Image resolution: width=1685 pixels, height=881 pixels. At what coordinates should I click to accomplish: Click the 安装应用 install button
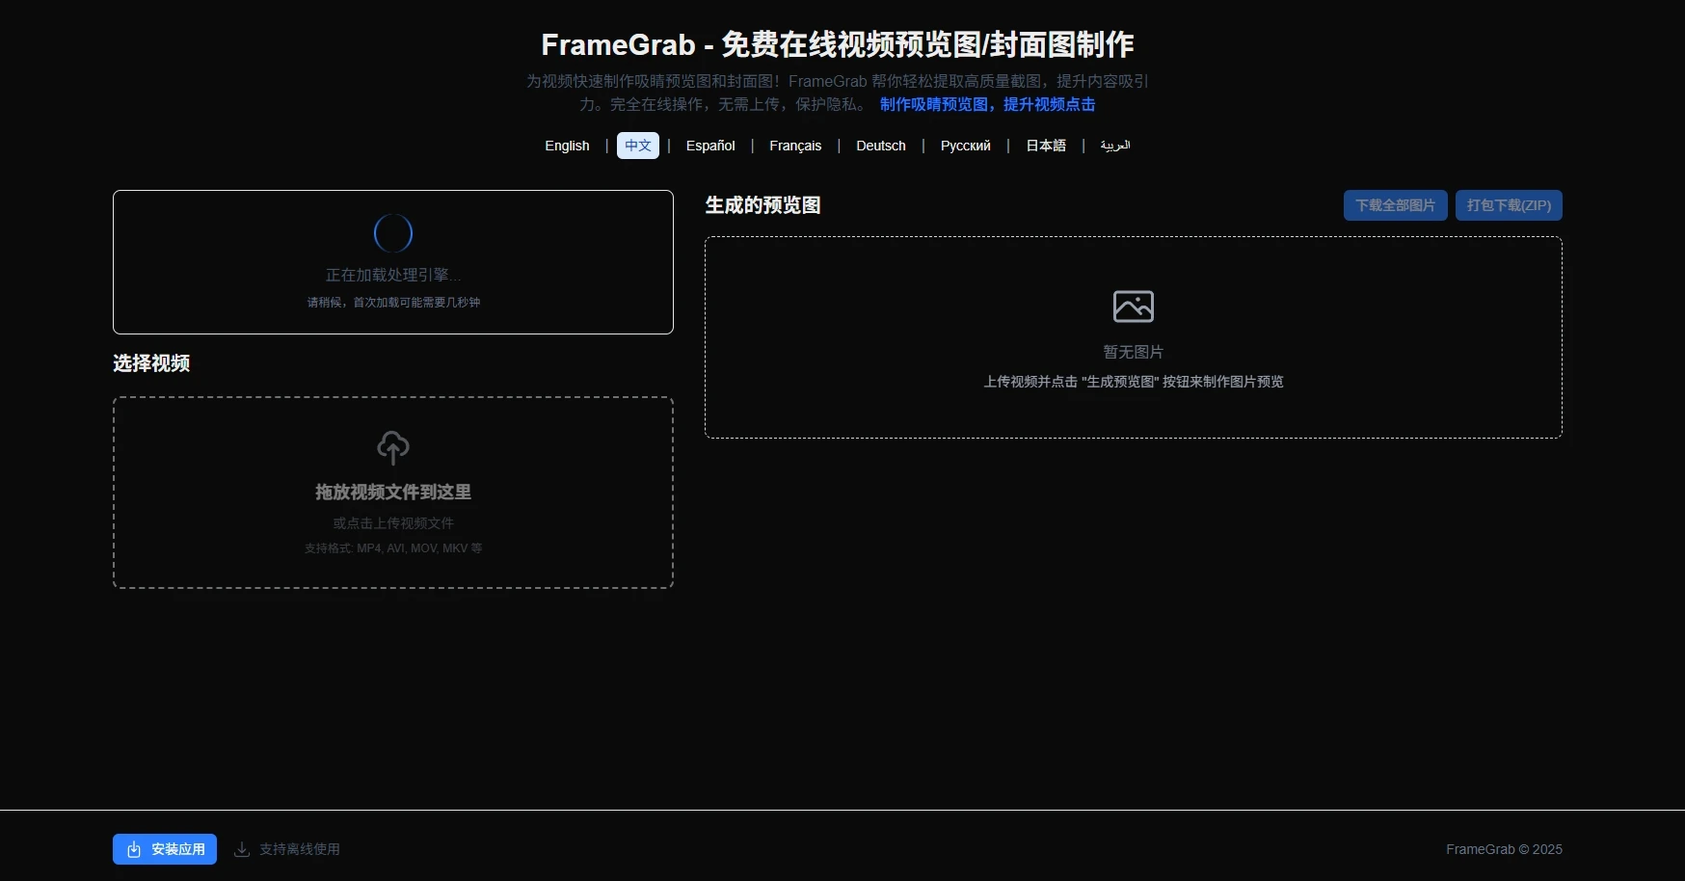(x=165, y=849)
